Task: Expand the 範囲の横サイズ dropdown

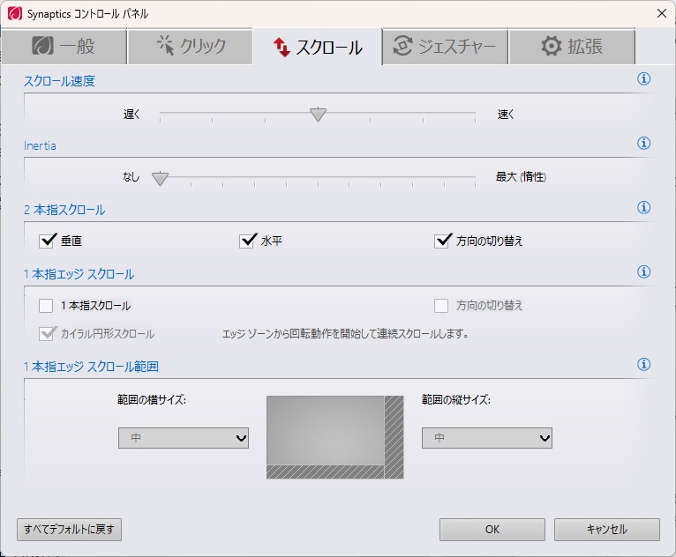Action: click(x=184, y=438)
